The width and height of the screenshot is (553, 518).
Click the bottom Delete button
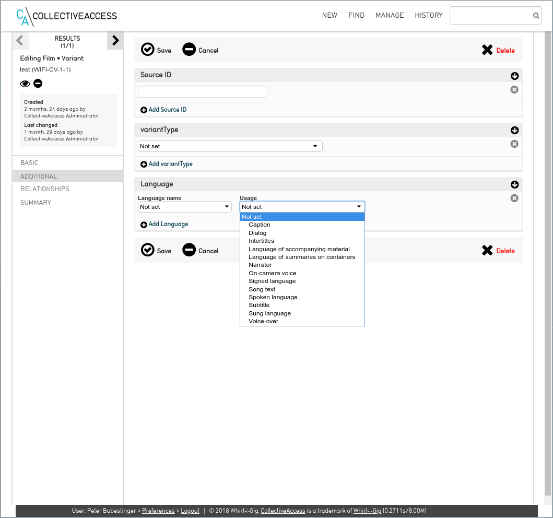click(498, 251)
